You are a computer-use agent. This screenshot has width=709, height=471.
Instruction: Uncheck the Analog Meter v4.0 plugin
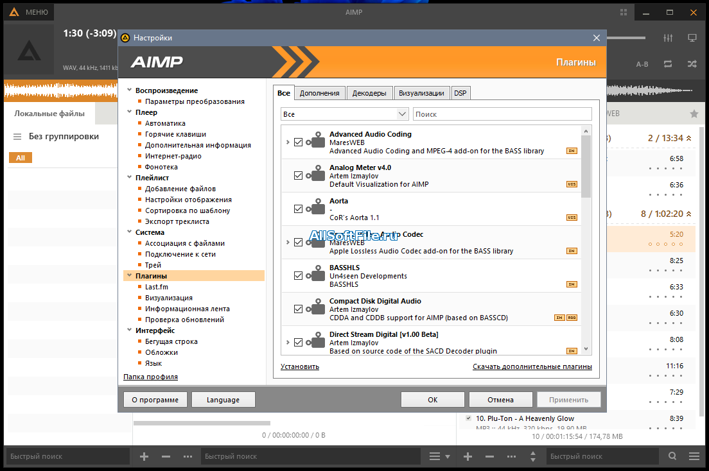[298, 175]
